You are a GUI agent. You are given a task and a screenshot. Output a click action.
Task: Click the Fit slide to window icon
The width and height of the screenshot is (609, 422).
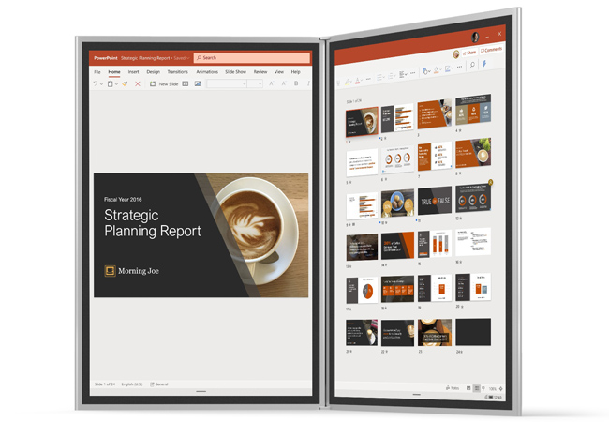(501, 388)
